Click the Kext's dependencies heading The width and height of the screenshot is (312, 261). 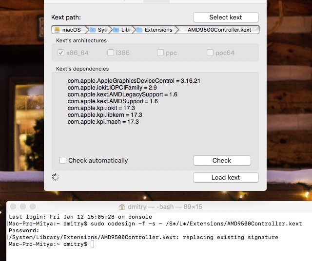[x=82, y=69]
